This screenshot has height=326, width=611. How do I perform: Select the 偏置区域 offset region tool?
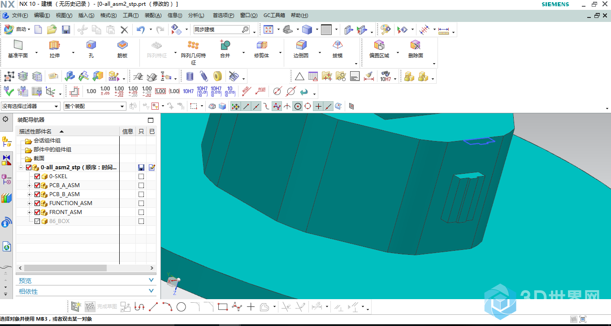tap(379, 49)
